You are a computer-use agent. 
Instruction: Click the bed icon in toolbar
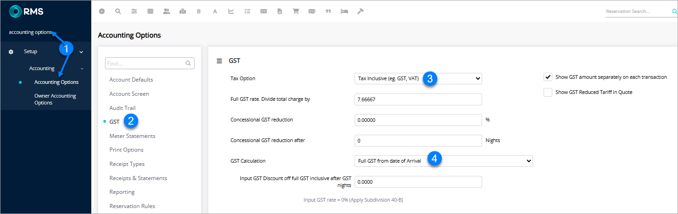pyautogui.click(x=344, y=11)
